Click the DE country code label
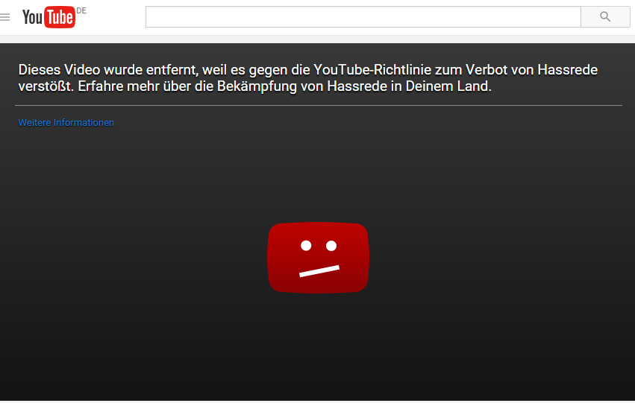Screen dimensions: 635x403 coord(81,11)
